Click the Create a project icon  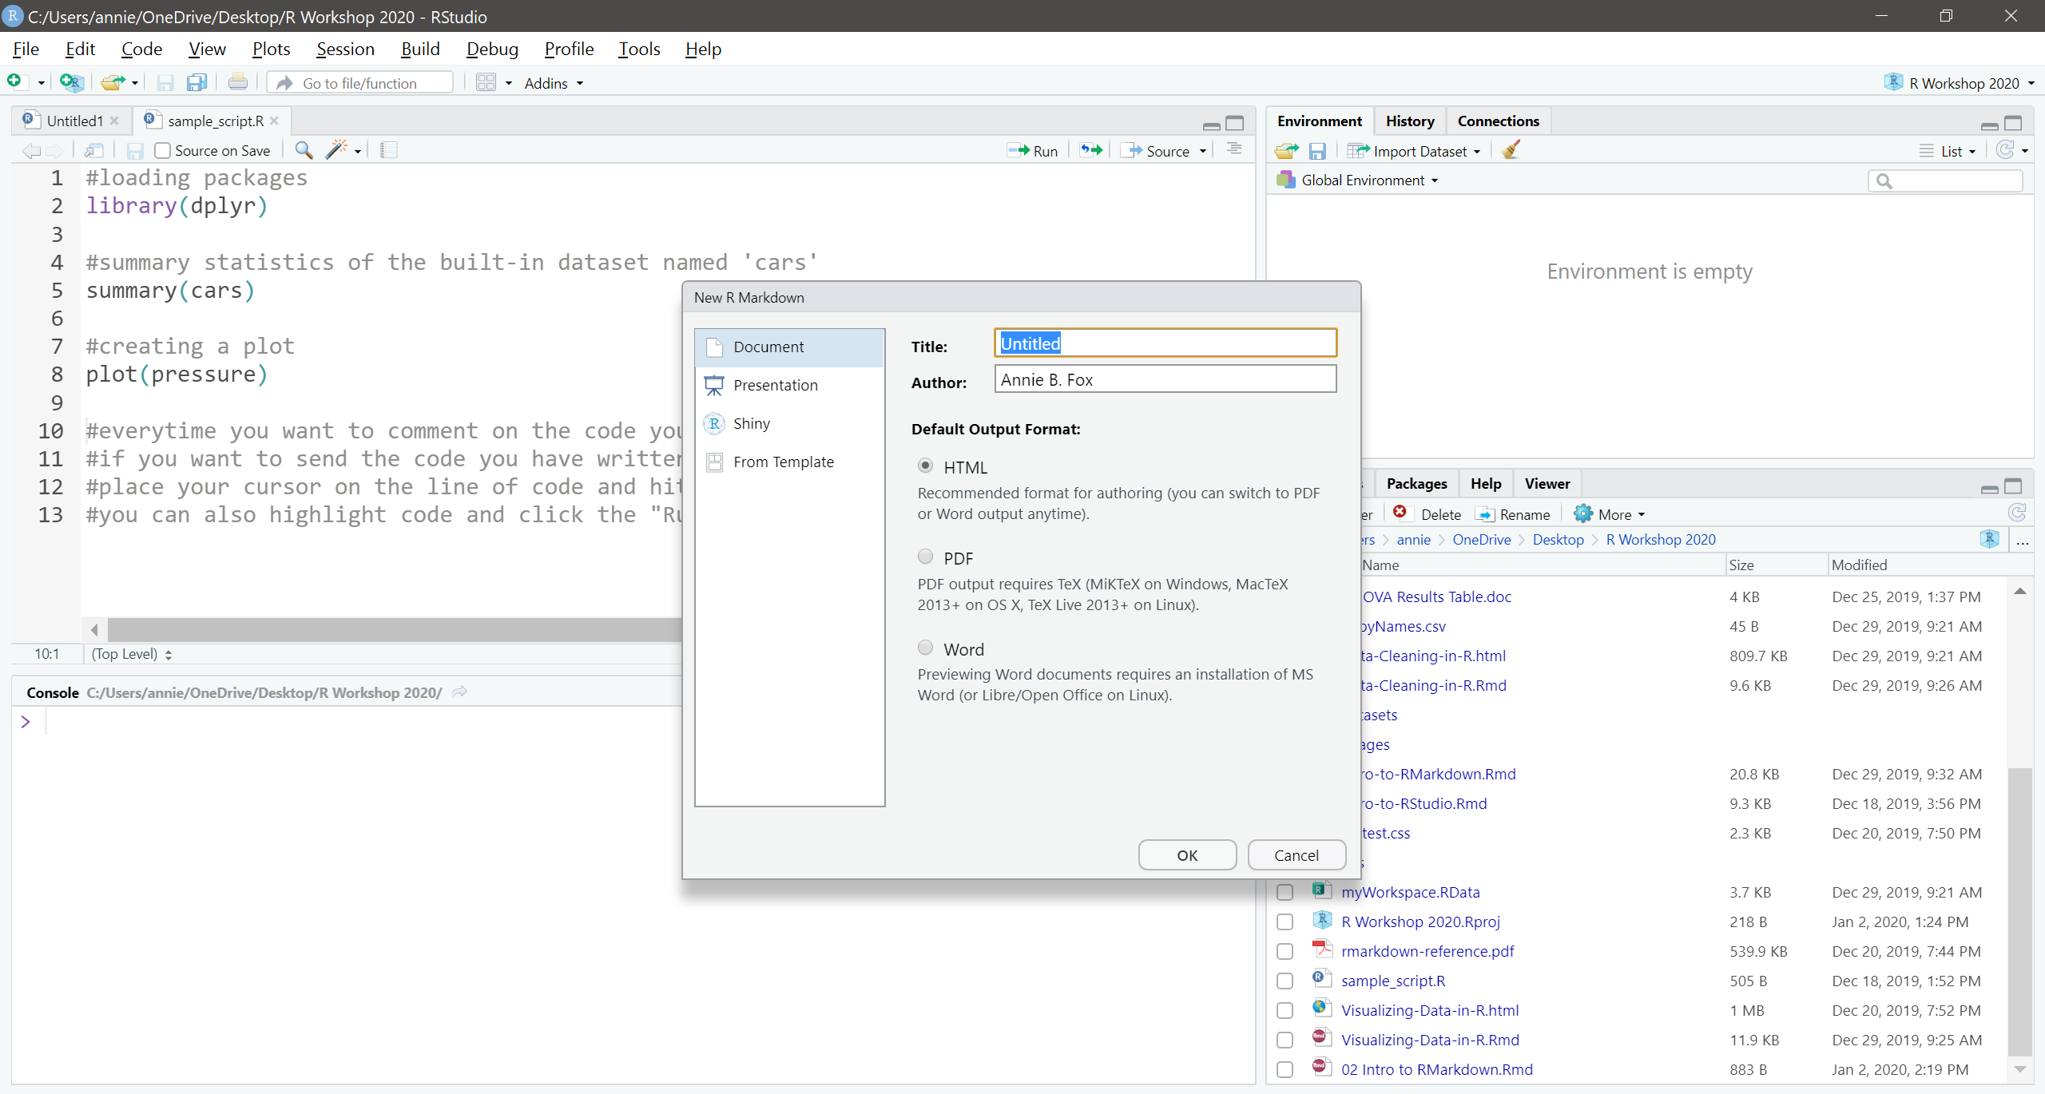(x=70, y=82)
